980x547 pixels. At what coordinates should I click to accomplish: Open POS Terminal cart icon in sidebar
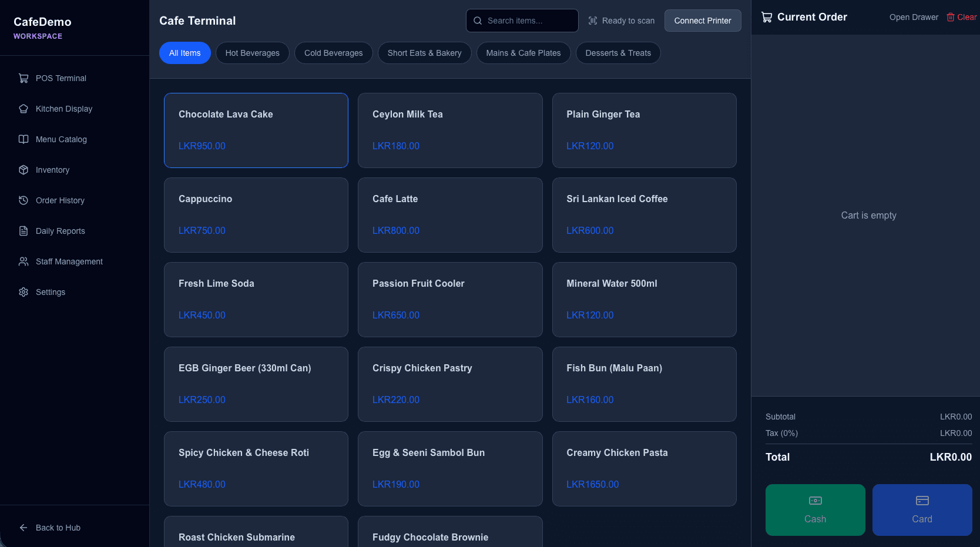point(24,78)
